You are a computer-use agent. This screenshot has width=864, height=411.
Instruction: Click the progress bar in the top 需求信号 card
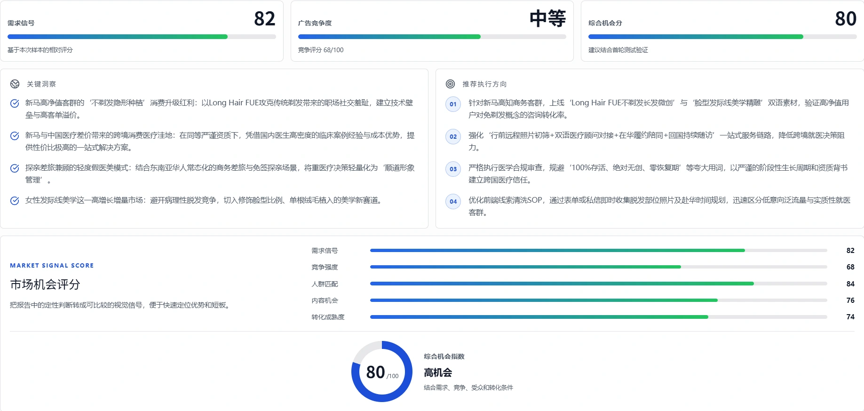pyautogui.click(x=142, y=37)
